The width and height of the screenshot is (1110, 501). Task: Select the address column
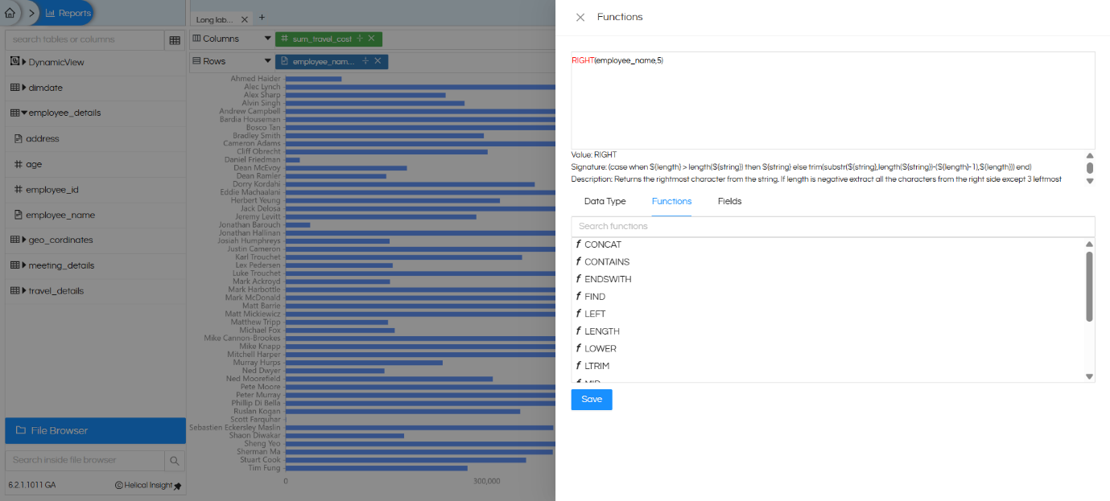click(x=43, y=138)
